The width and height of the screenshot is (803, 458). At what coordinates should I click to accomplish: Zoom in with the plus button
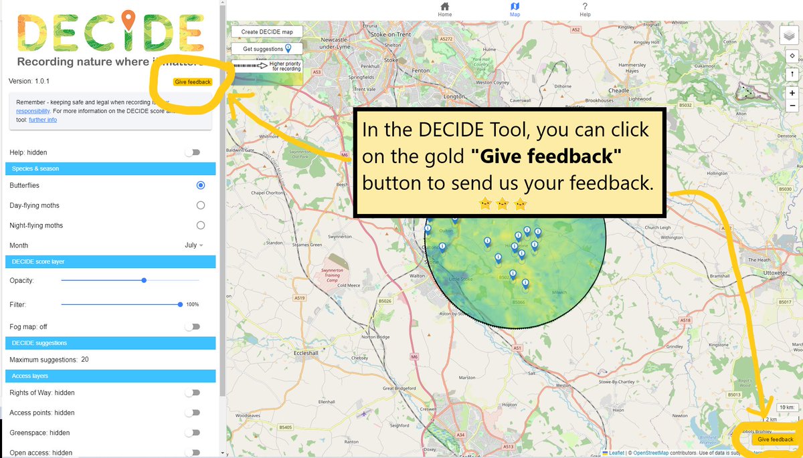pos(792,92)
